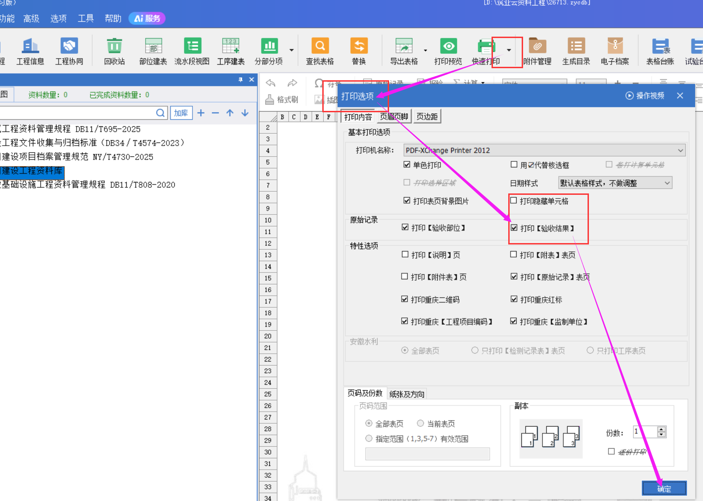Select the 当前表页 radio button
Screen dimensions: 703x501
(x=420, y=423)
